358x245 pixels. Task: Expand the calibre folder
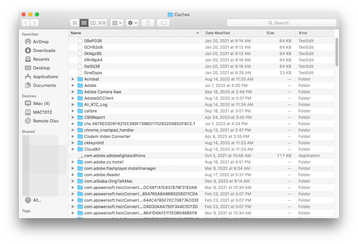[x=73, y=111]
